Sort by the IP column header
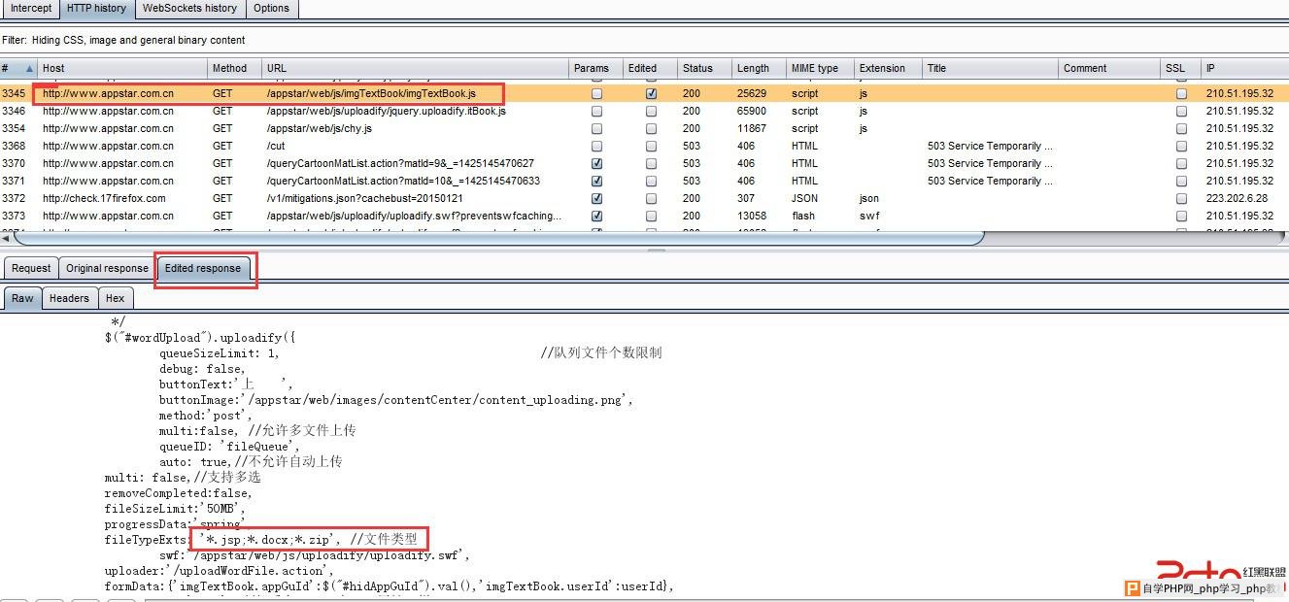Image resolution: width=1289 pixels, height=602 pixels. point(1245,68)
